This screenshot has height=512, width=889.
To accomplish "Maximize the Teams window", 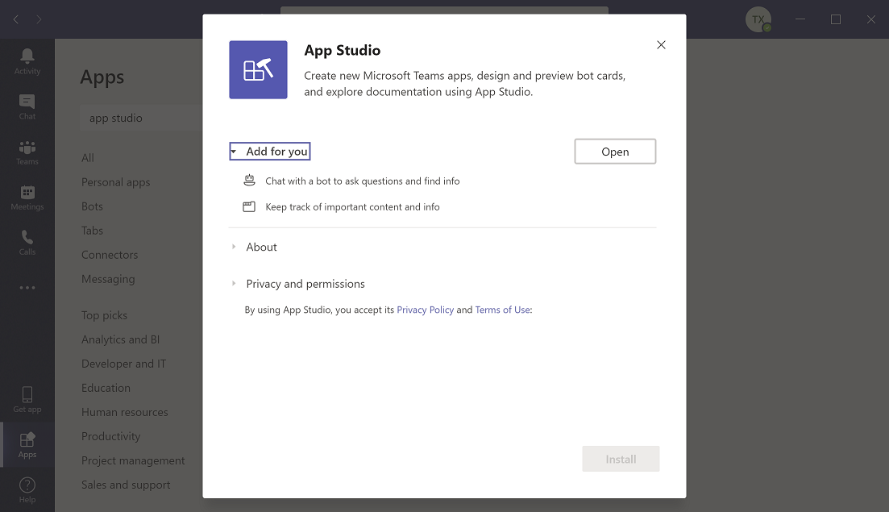I will click(836, 19).
